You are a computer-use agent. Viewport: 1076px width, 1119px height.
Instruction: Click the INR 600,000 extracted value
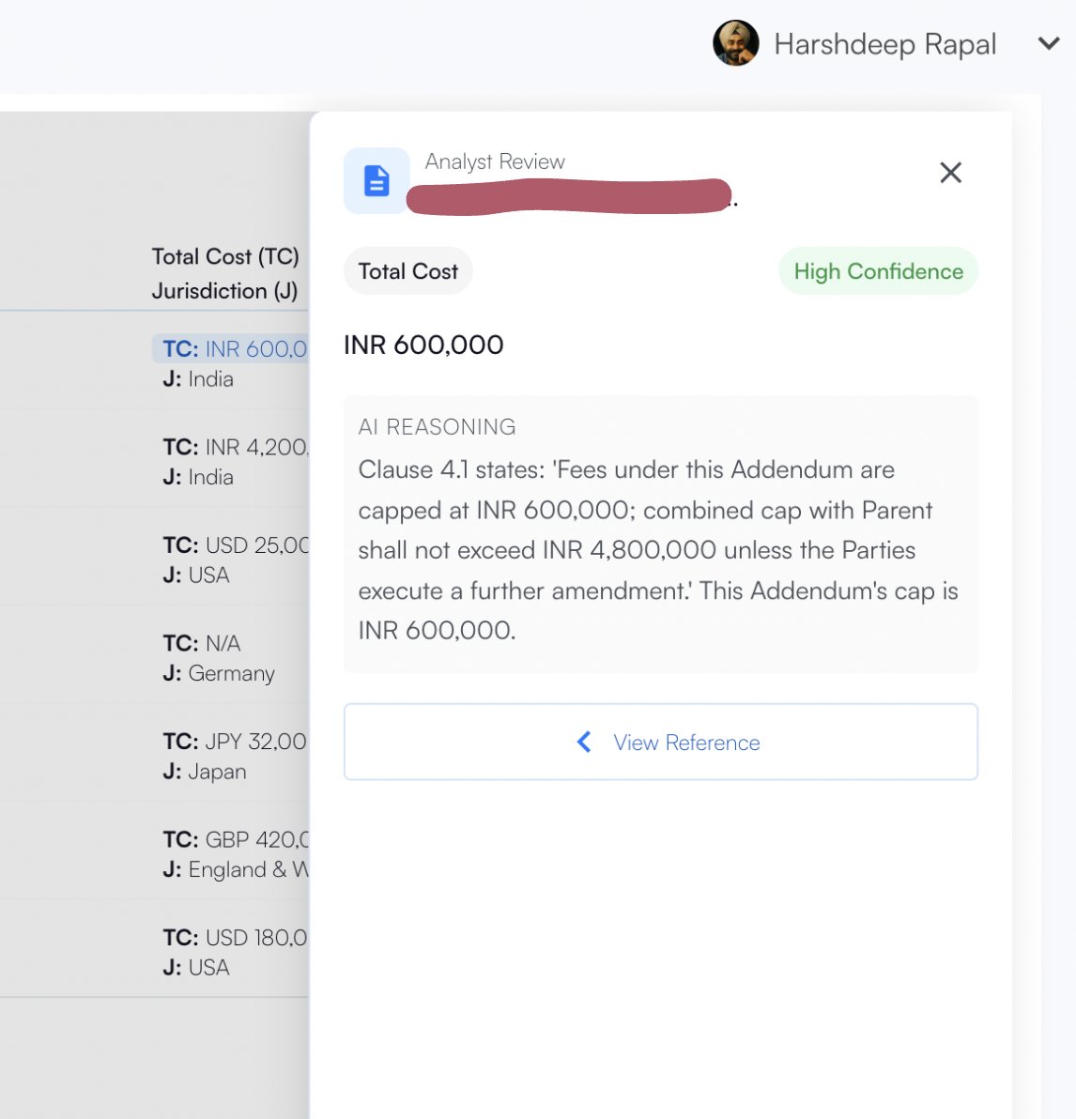[x=423, y=345]
